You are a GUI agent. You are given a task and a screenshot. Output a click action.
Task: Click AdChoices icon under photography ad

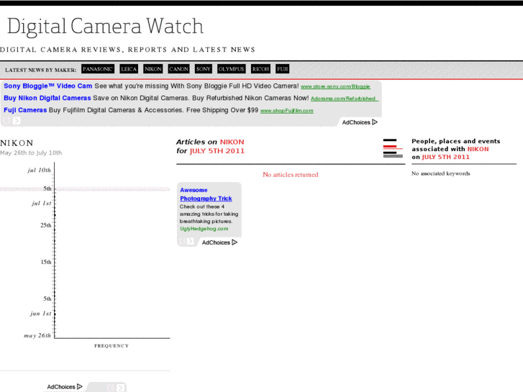click(219, 242)
